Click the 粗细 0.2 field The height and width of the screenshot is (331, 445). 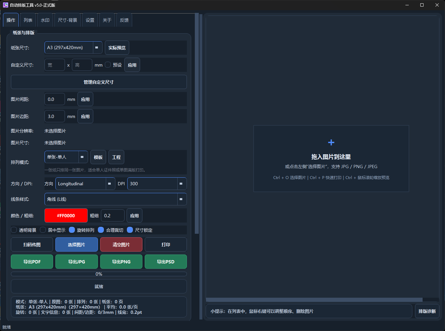pyautogui.click(x=113, y=216)
